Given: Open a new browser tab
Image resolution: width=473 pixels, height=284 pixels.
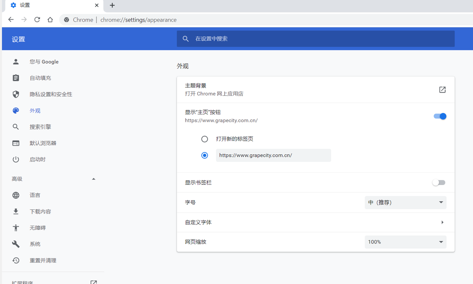Looking at the screenshot, I should coord(112,5).
